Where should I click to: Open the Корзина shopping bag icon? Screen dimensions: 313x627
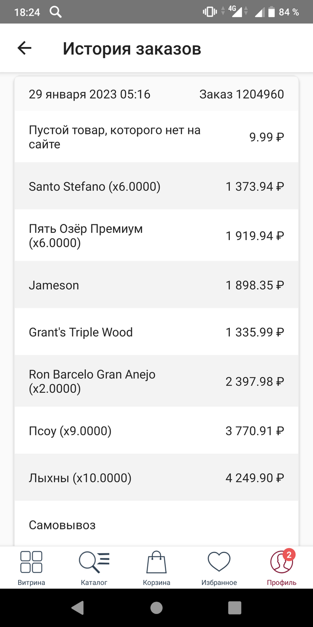[156, 563]
